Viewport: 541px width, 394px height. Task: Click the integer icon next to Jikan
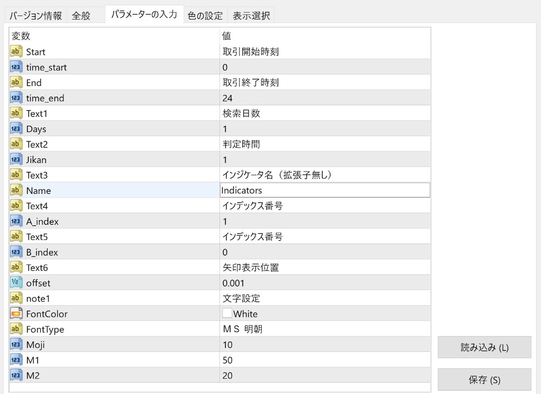[16, 160]
